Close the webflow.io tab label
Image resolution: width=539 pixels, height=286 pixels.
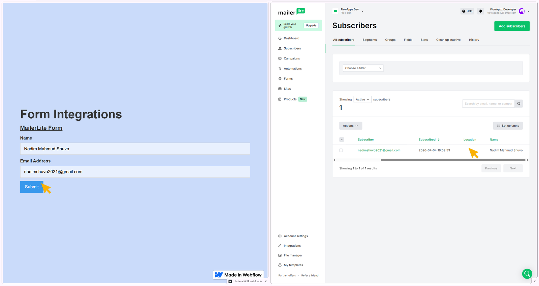click(266, 282)
